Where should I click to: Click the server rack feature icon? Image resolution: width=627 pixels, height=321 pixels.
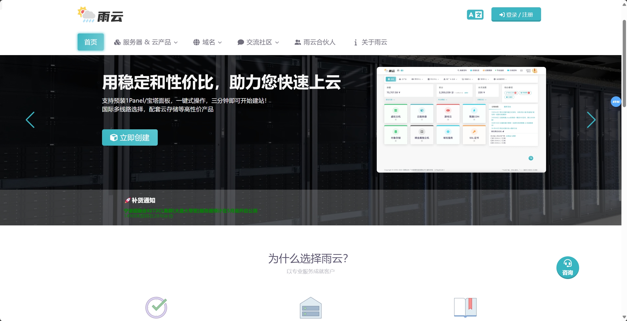pyautogui.click(x=310, y=307)
